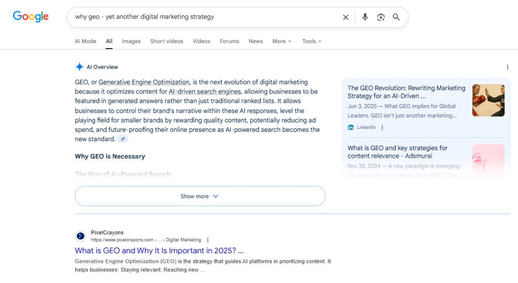Image resolution: width=518 pixels, height=283 pixels.
Task: Open AI Overview three-dot options menu
Action: pyautogui.click(x=507, y=67)
